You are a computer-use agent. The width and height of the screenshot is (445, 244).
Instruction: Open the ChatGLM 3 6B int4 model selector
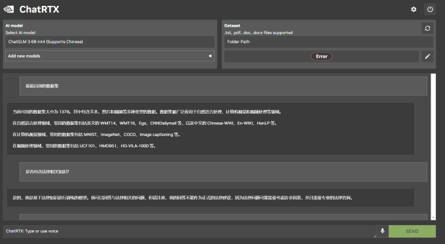pyautogui.click(x=110, y=42)
